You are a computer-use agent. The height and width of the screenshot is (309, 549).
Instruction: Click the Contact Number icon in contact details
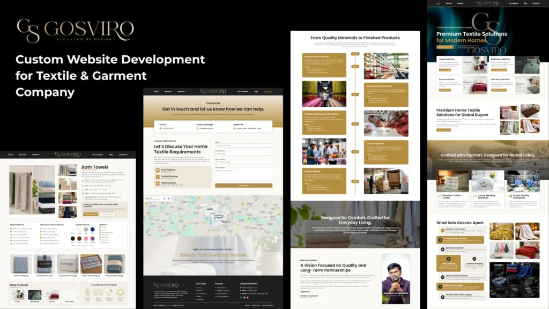click(x=158, y=177)
